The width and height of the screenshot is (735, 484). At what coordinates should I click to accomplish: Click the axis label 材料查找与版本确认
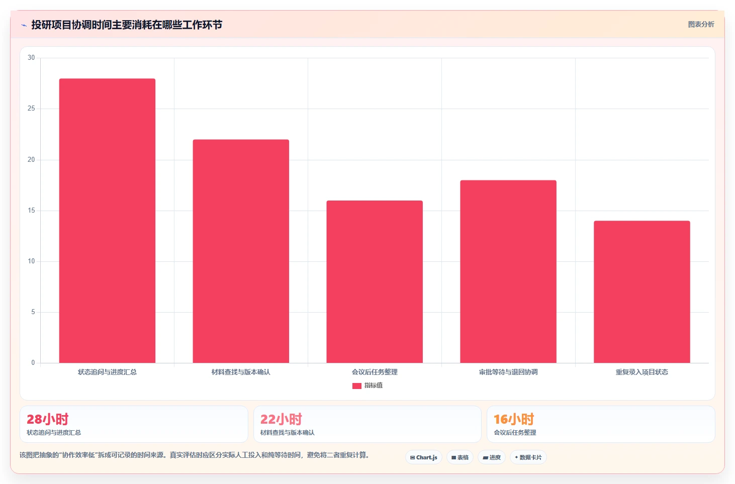click(241, 372)
